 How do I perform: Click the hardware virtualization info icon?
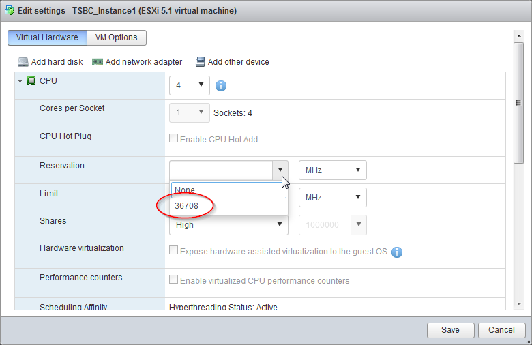(397, 252)
